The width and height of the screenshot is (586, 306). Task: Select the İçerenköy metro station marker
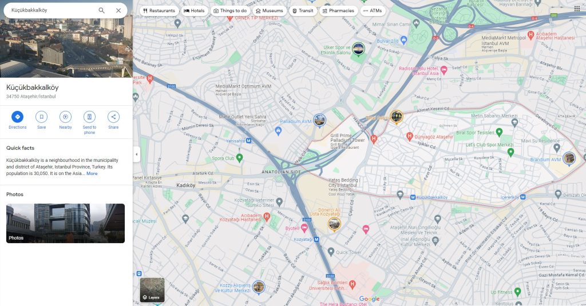(523, 197)
